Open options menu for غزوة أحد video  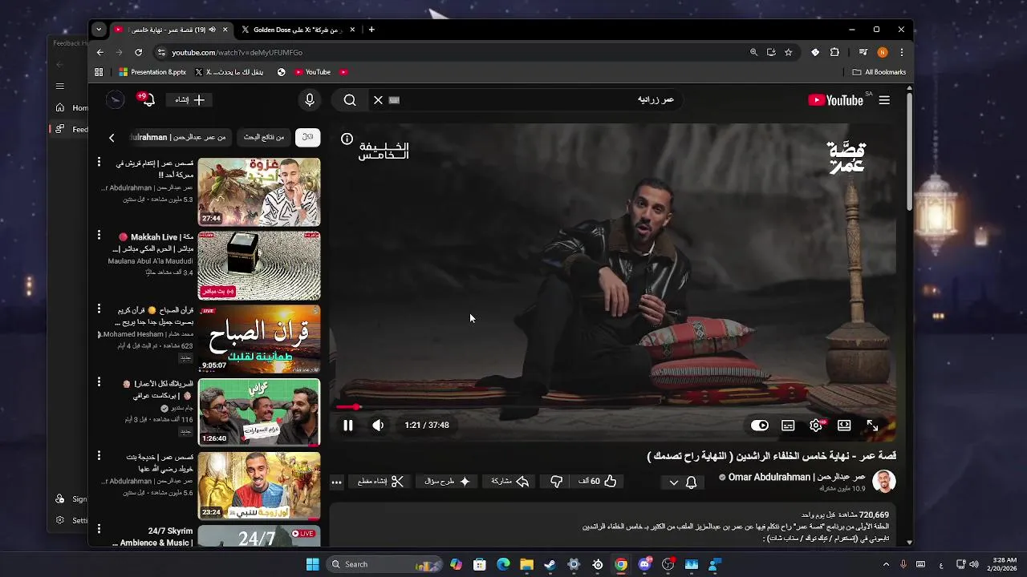[x=99, y=163]
